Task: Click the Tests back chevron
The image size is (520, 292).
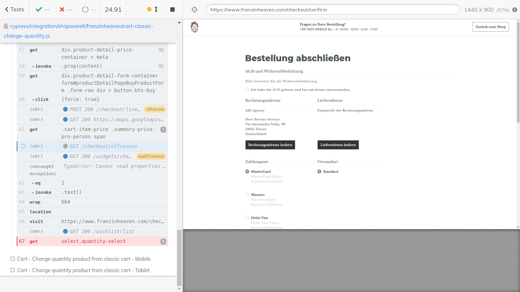Action: click(x=7, y=9)
